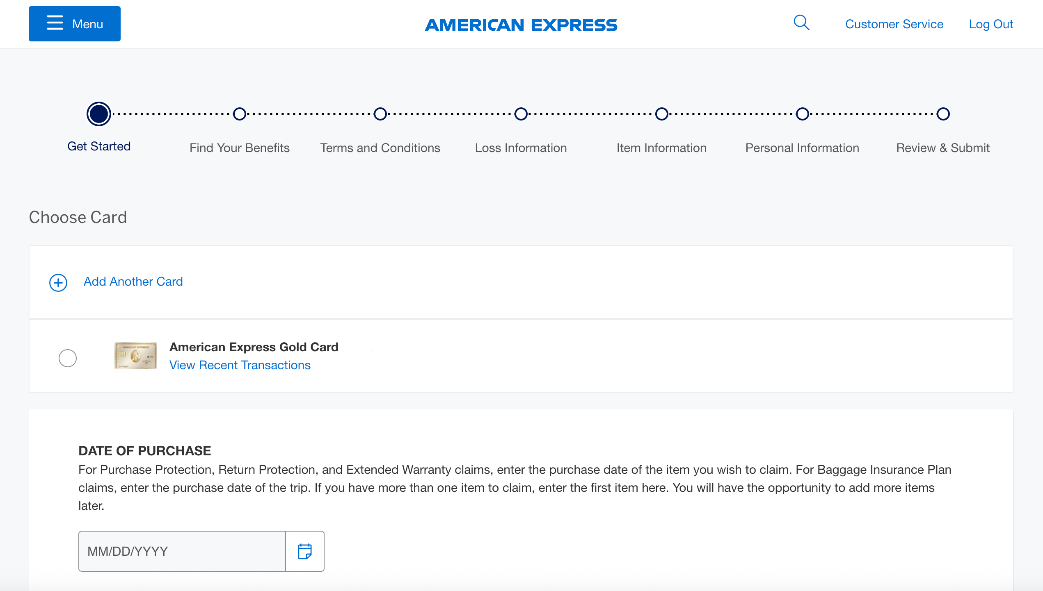Click the progress bar between Get Started and Find Your Benefits
This screenshot has height=591, width=1043.
[x=169, y=114]
